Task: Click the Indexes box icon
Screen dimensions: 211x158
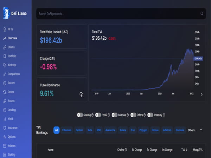Action: coord(5,146)
